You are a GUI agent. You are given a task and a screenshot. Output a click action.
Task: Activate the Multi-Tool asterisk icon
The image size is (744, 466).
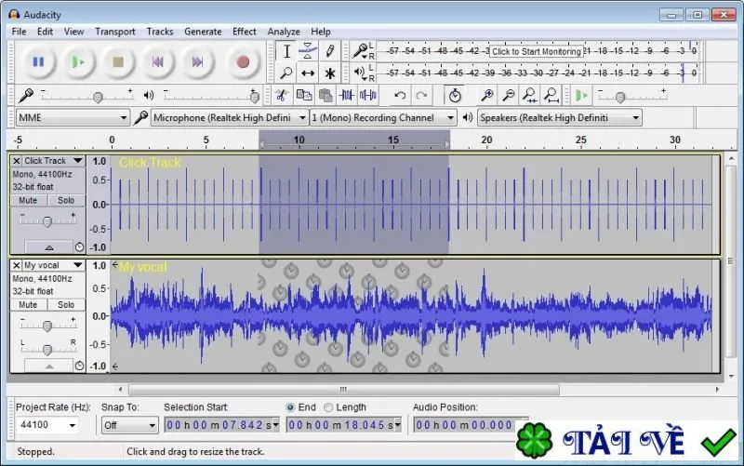[x=330, y=73]
